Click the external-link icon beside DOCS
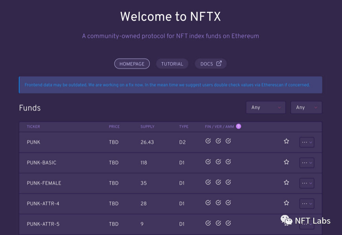Image resolution: width=342 pixels, height=235 pixels. (219, 63)
